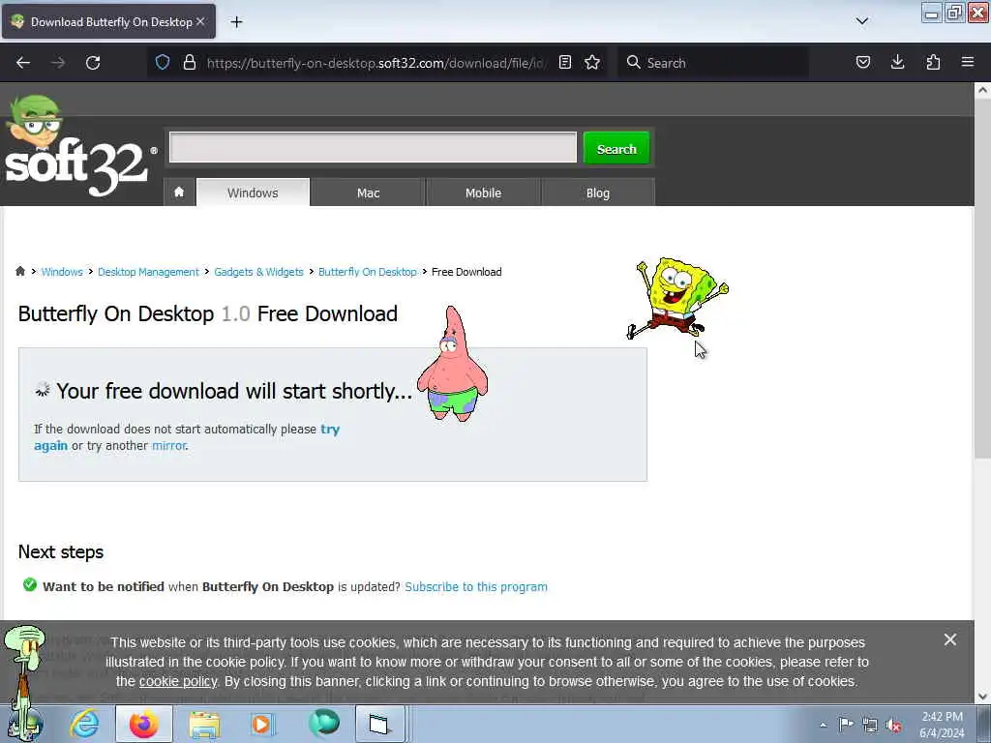Select the Windows navigation tab
The image size is (991, 743).
click(253, 193)
